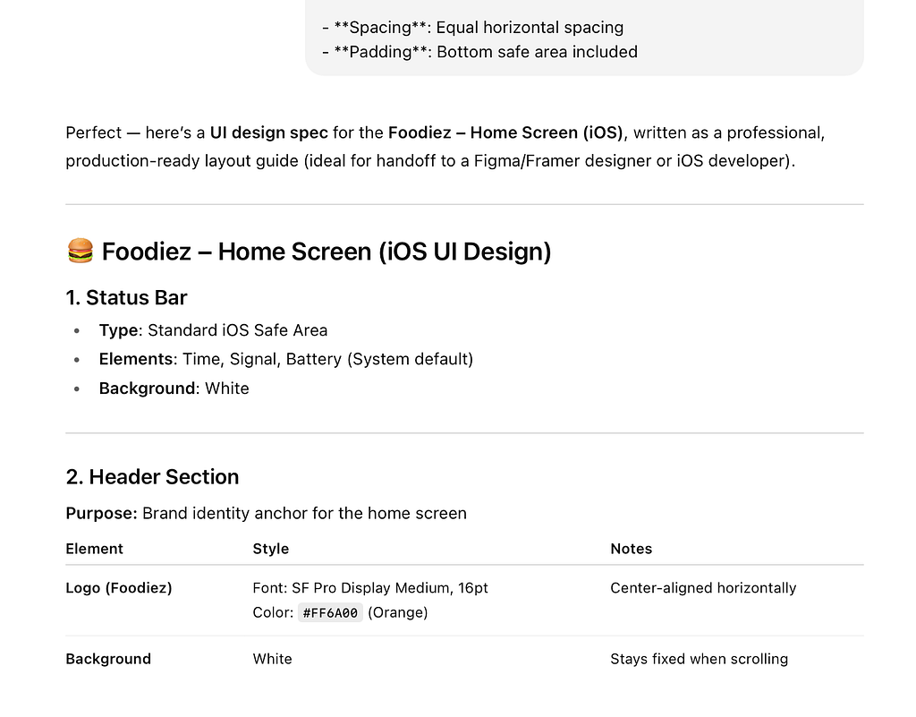Click the "Padding: Bottom safe area included" line

(x=479, y=52)
